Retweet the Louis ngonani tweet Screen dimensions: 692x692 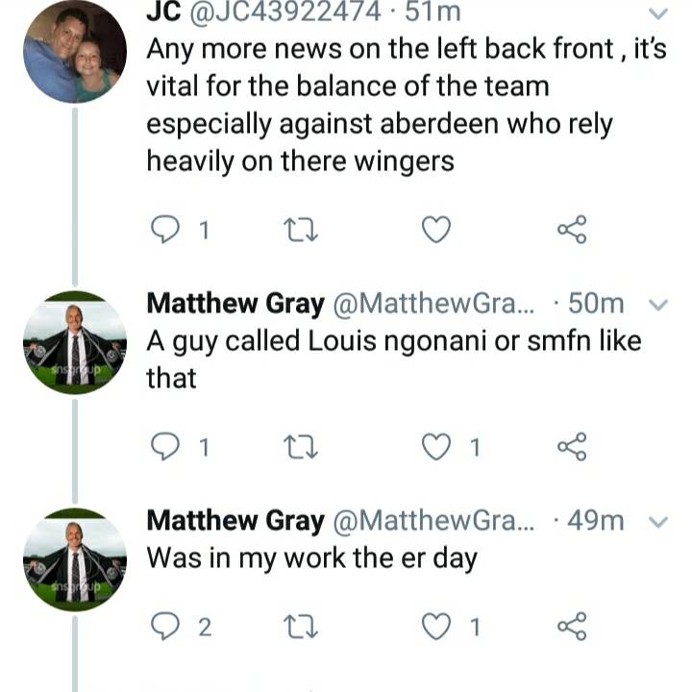301,448
